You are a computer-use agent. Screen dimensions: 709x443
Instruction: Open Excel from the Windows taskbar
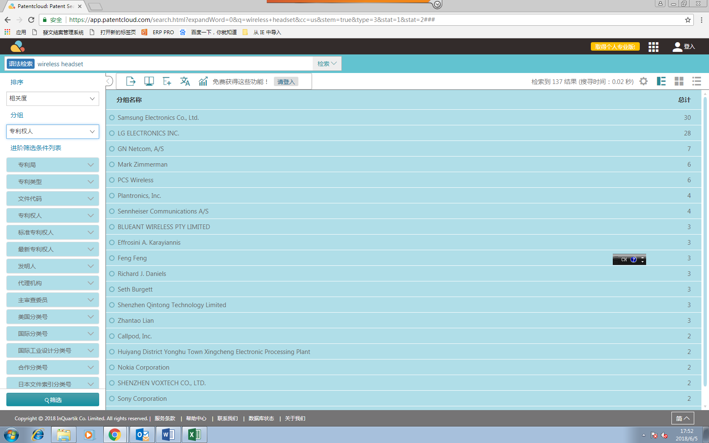(194, 435)
